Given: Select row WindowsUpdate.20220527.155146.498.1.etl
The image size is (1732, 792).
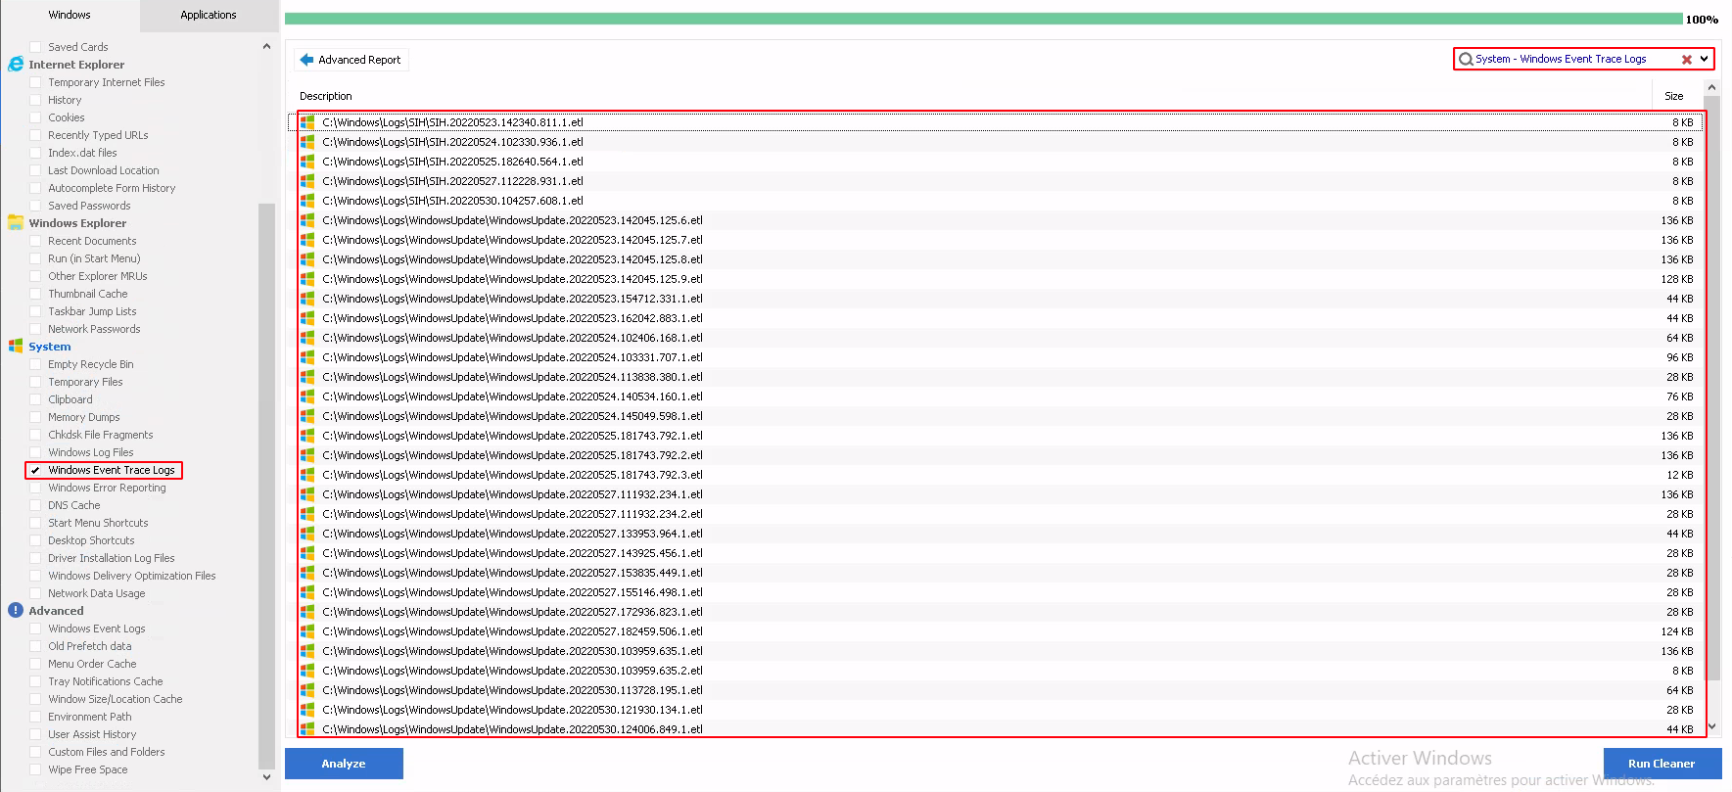Looking at the screenshot, I should click(x=998, y=592).
